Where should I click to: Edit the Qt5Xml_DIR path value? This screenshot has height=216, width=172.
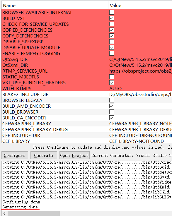(141, 65)
